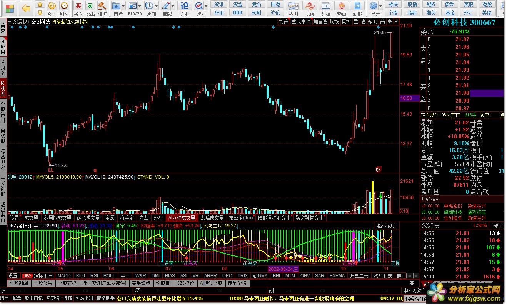The width and height of the screenshot is (507, 305).
Task: Expand the F10/F9 dropdown arrow
Action: pos(140,6)
